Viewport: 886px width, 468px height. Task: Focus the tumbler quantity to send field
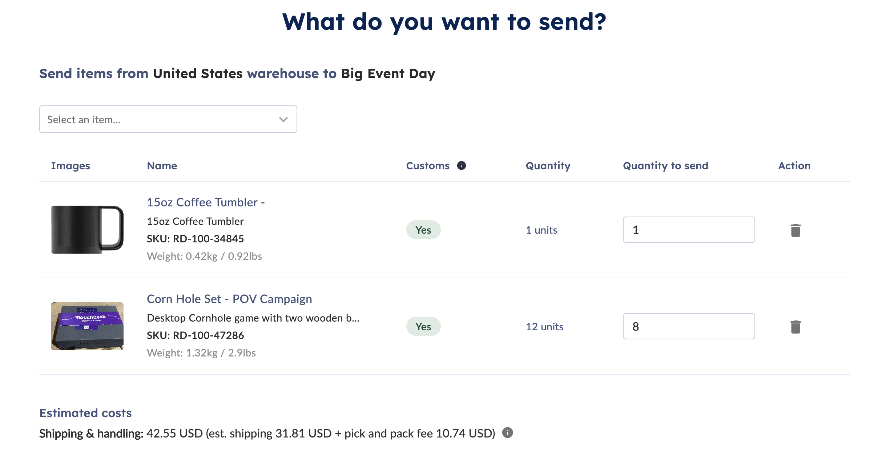tap(688, 230)
